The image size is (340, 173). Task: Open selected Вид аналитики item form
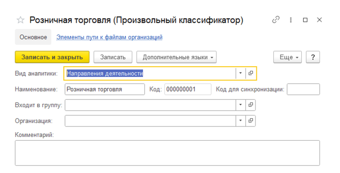(251, 73)
